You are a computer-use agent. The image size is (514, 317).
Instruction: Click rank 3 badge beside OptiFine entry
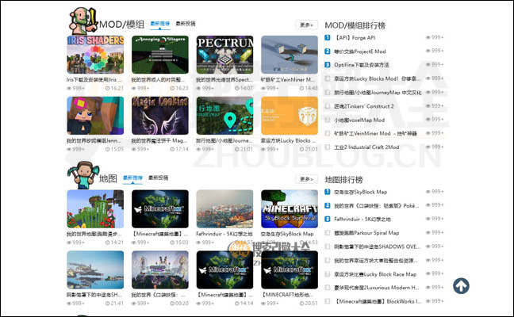coord(327,65)
